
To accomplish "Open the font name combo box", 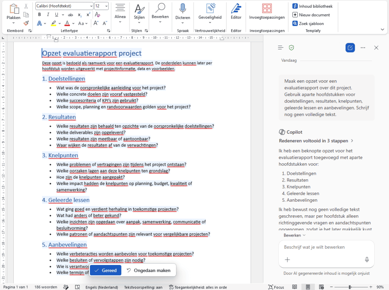I will tap(64, 6).
